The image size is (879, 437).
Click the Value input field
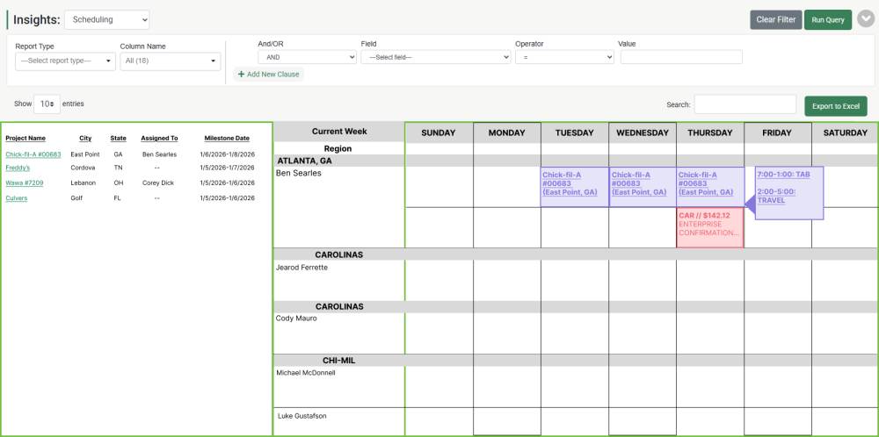click(x=680, y=57)
